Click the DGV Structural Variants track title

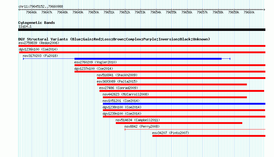114,39
